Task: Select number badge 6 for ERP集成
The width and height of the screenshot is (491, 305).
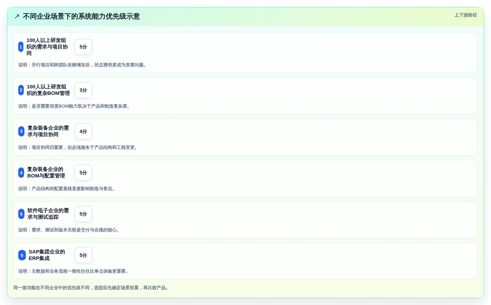Action: [x=22, y=255]
